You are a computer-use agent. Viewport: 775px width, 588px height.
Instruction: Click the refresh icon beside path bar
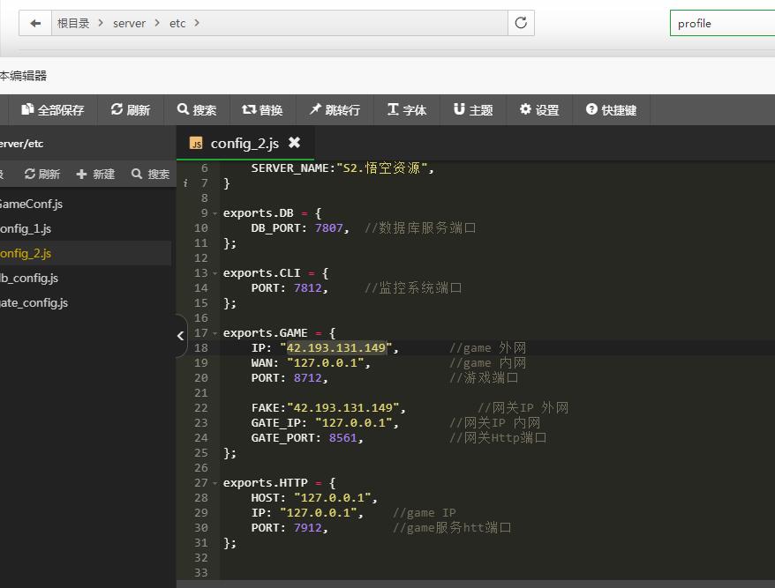click(x=521, y=24)
